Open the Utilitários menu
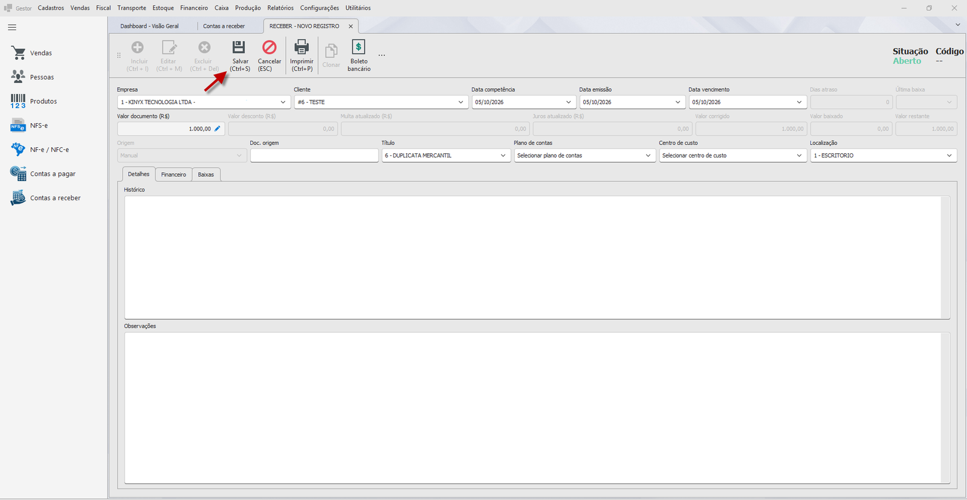The height and width of the screenshot is (500, 967). point(358,8)
